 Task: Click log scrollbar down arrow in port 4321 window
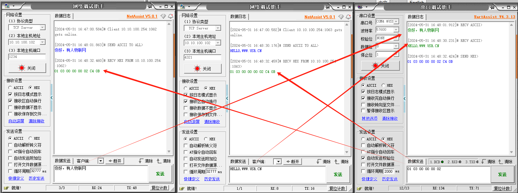(347, 152)
